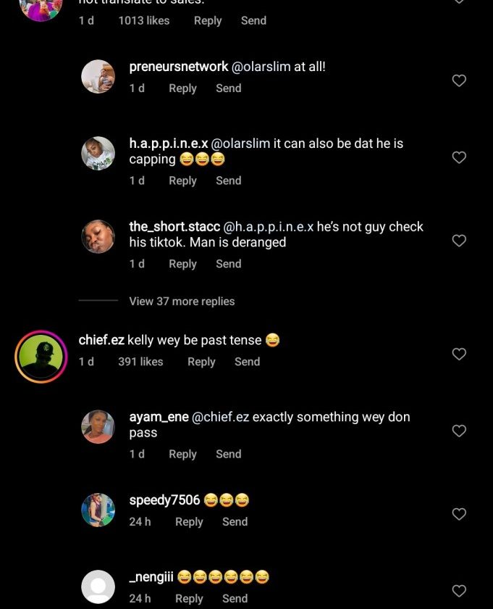Image resolution: width=493 pixels, height=609 pixels.
Task: Heart _nengiii's laughing emoji comment
Action: (459, 590)
